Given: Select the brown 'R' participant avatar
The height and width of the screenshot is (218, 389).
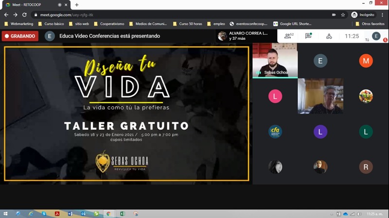Looking at the screenshot, I should tap(366, 167).
